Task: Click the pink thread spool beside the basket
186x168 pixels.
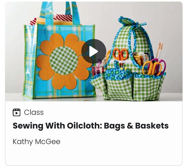Action: click(96, 70)
